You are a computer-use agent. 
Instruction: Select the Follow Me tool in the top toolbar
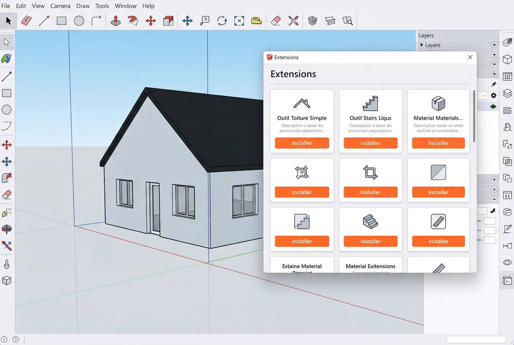tap(133, 21)
